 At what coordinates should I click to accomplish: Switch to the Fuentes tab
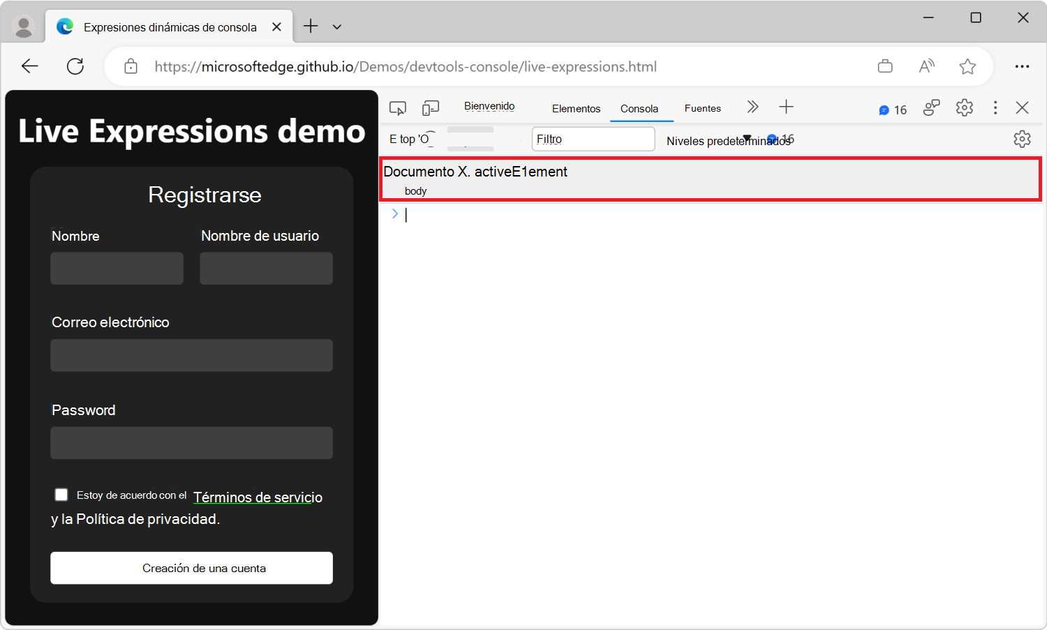point(702,108)
